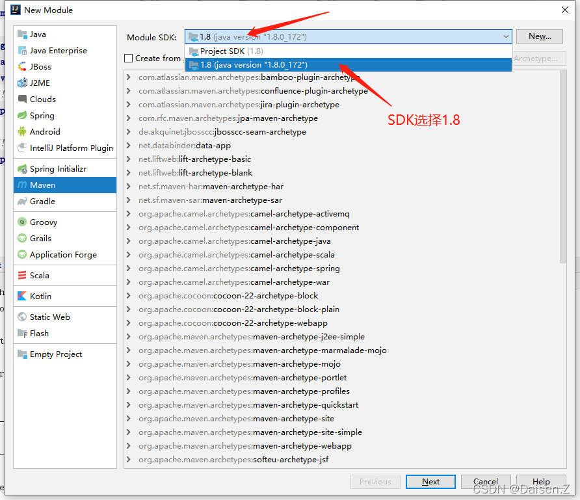Screen dimensions: 580x500
Task: Expand the maven-archetype-quickstart node
Action: click(128, 405)
